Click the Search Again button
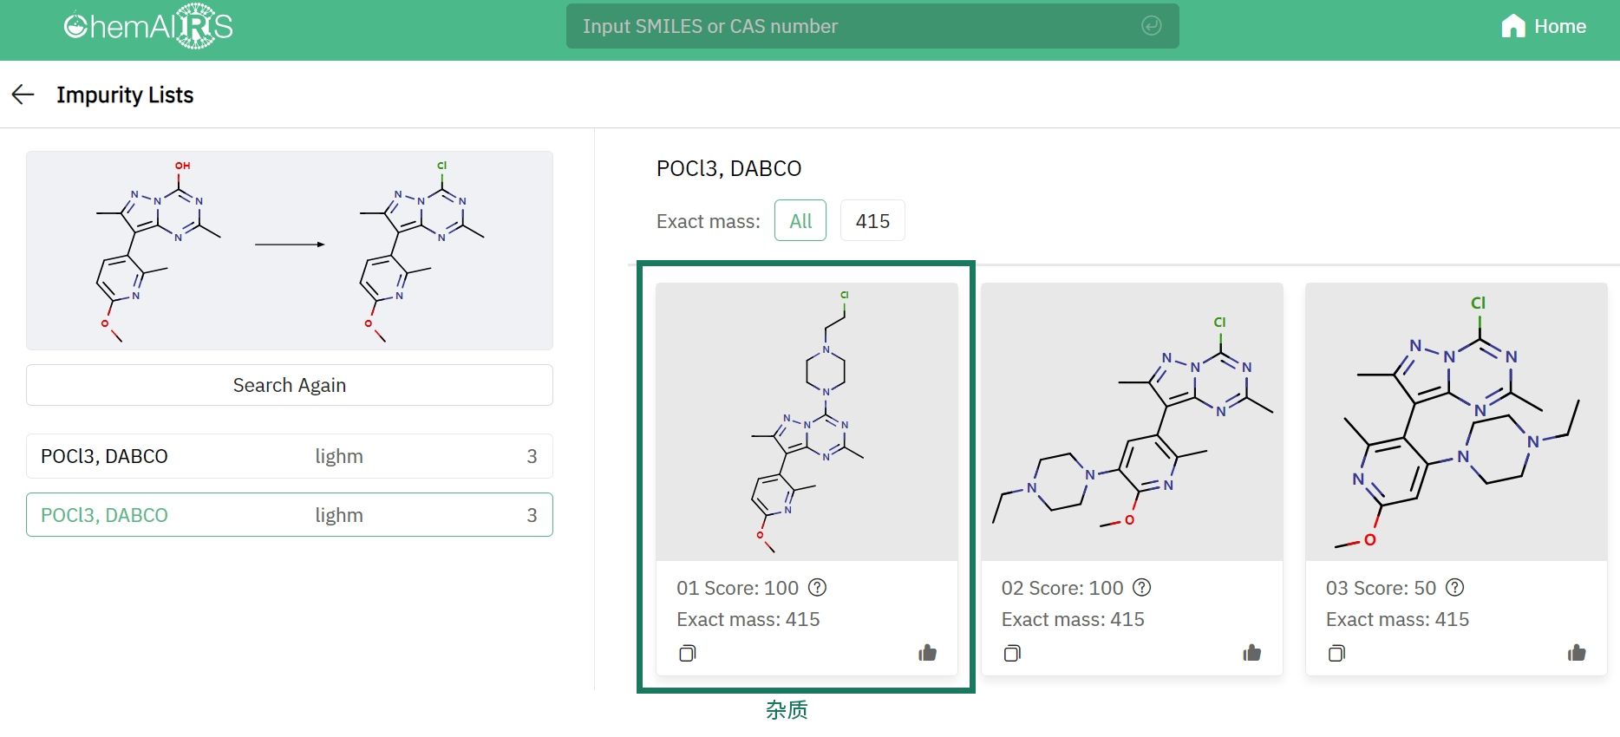The width and height of the screenshot is (1620, 737). (x=290, y=385)
